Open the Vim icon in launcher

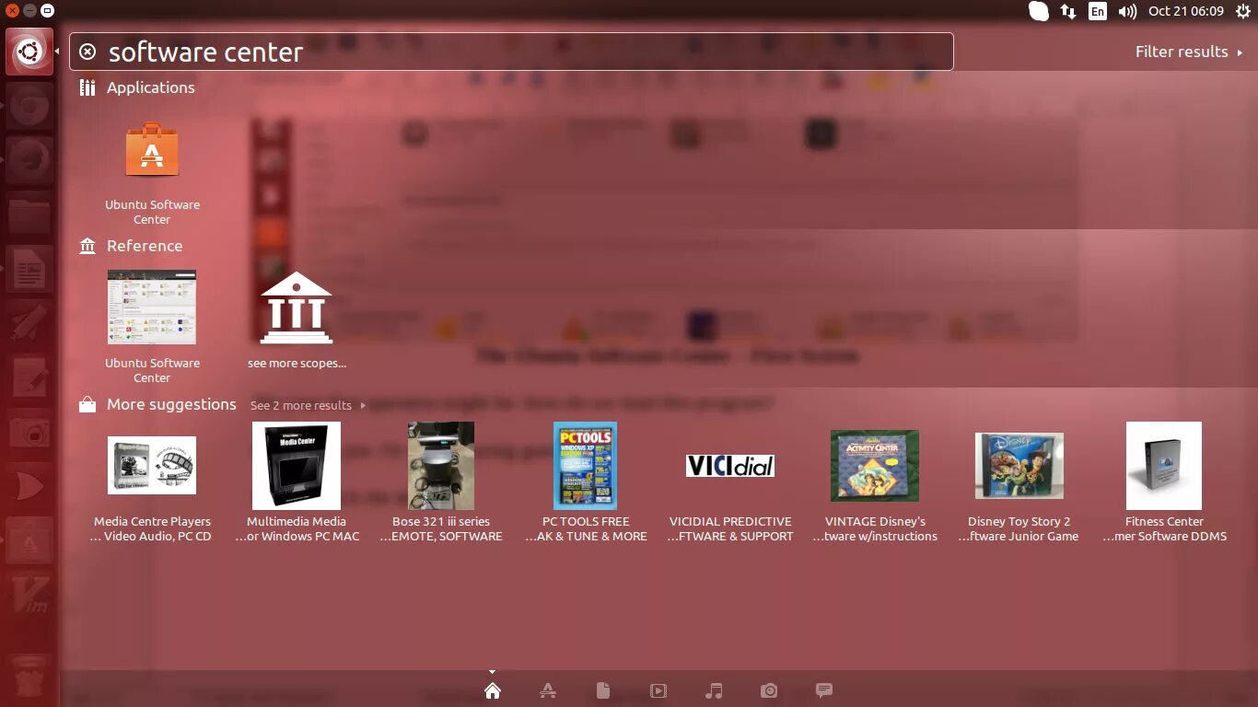(29, 594)
